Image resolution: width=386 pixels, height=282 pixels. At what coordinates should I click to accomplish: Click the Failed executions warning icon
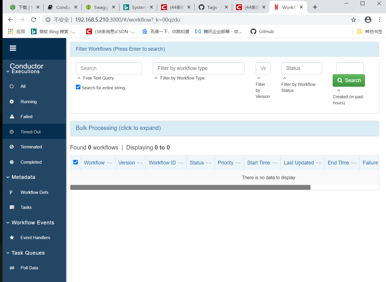(12, 116)
